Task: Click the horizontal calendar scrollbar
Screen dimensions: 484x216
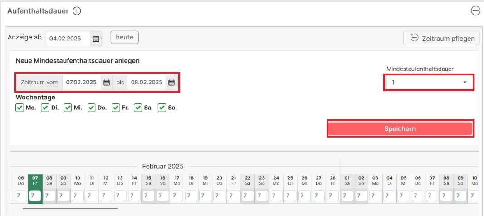Action: point(70,209)
